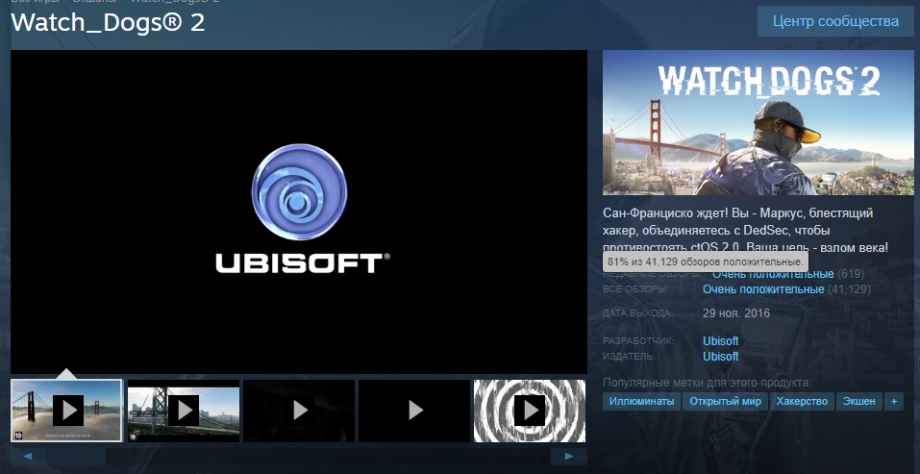Click the Популярные метки для этого продукта label
Viewport: 920px width, 474px height.
[x=707, y=383]
